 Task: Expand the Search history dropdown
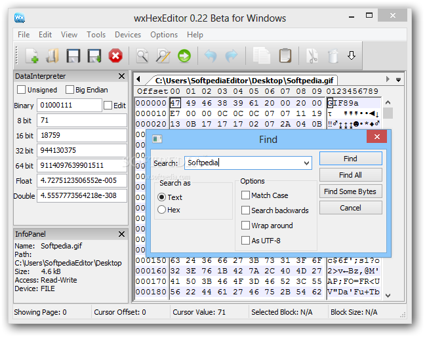tap(306, 163)
